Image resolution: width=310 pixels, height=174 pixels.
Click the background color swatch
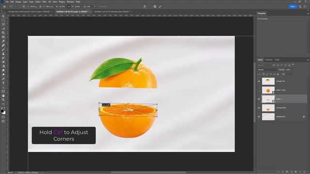(x=4, y=113)
